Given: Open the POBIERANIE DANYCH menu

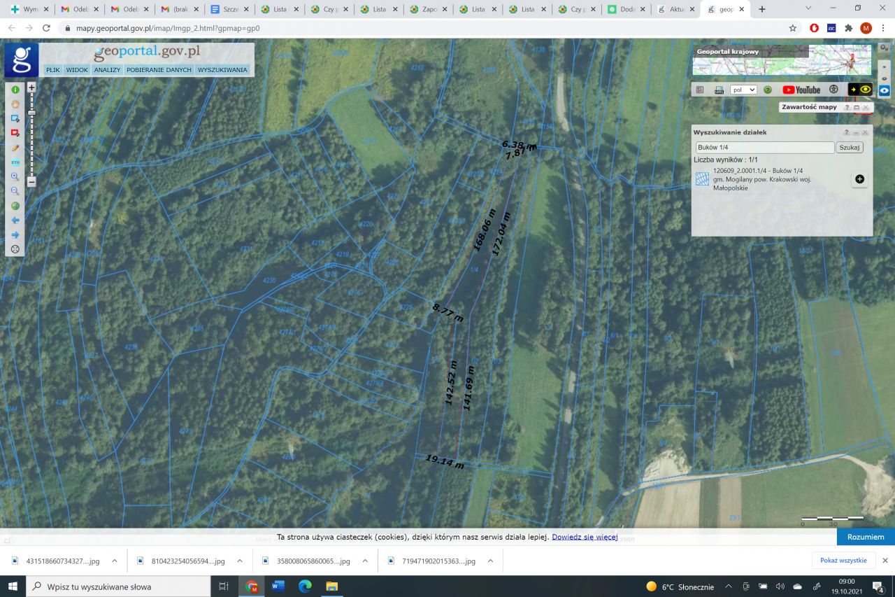Looking at the screenshot, I should pyautogui.click(x=159, y=70).
